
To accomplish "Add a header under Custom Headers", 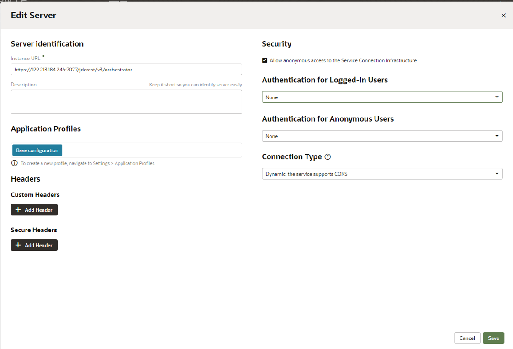I will coord(34,210).
